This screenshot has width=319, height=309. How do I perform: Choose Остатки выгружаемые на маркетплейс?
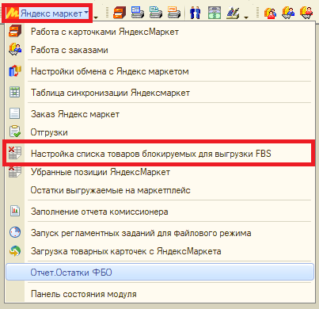(x=160, y=190)
